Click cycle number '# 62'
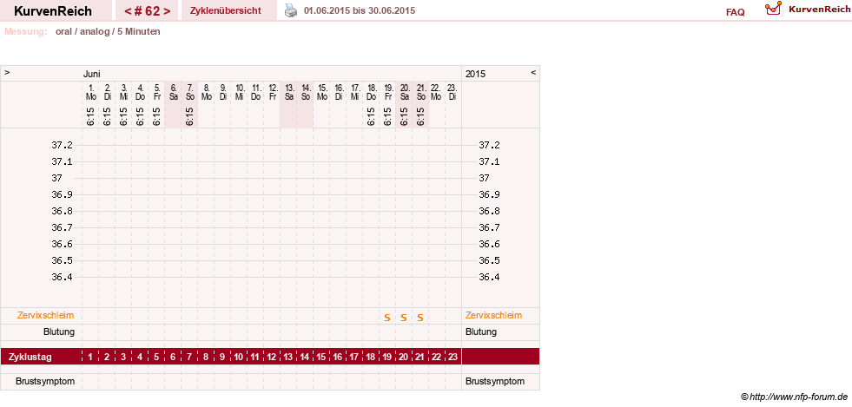 147,11
